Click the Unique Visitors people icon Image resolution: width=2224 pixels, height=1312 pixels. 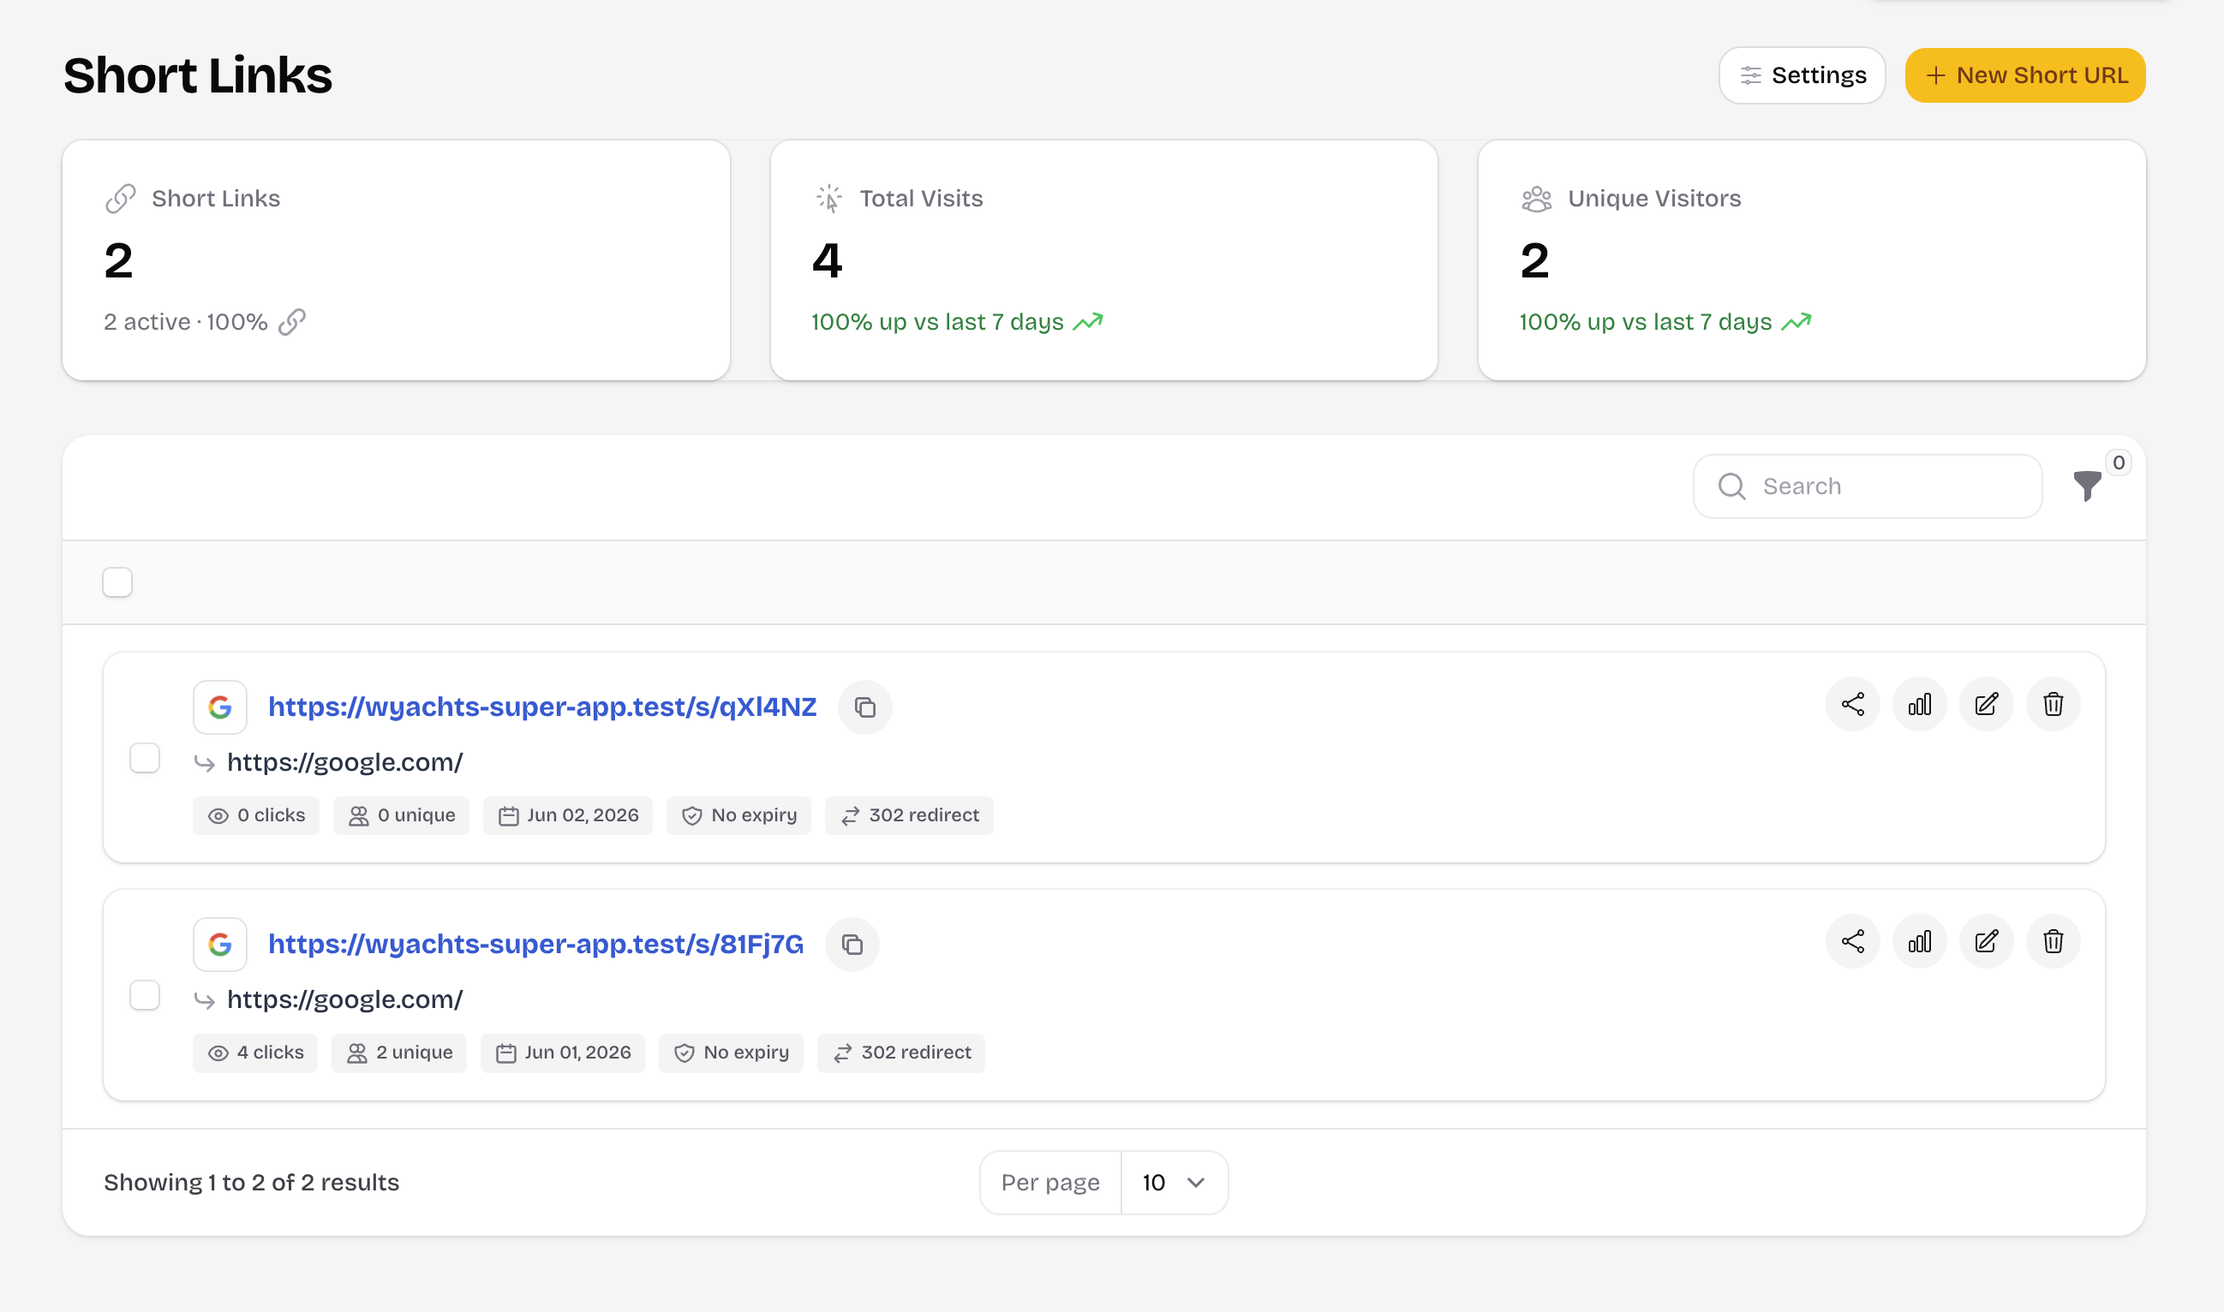click(x=1536, y=199)
